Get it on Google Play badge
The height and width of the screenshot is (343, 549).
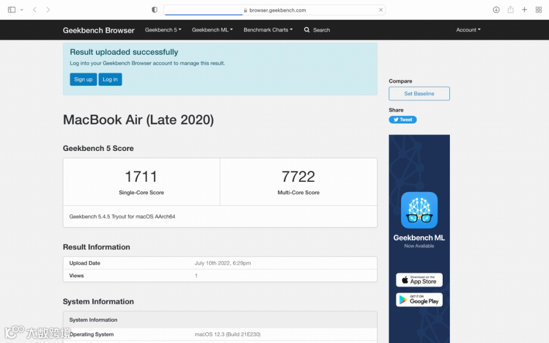pos(419,300)
